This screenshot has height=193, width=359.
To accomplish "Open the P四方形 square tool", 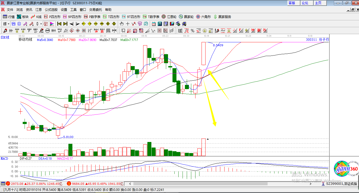I will [52, 17].
